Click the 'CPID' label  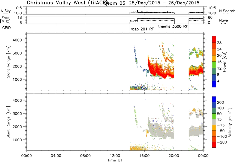(x=6, y=28)
